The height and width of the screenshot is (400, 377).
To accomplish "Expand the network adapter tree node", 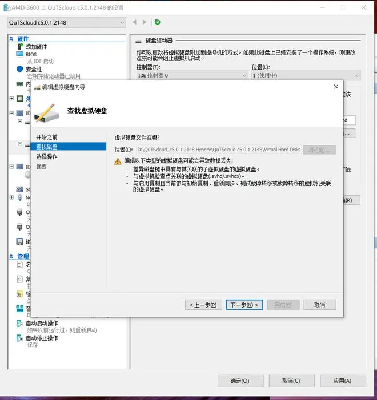I will pos(11,197).
